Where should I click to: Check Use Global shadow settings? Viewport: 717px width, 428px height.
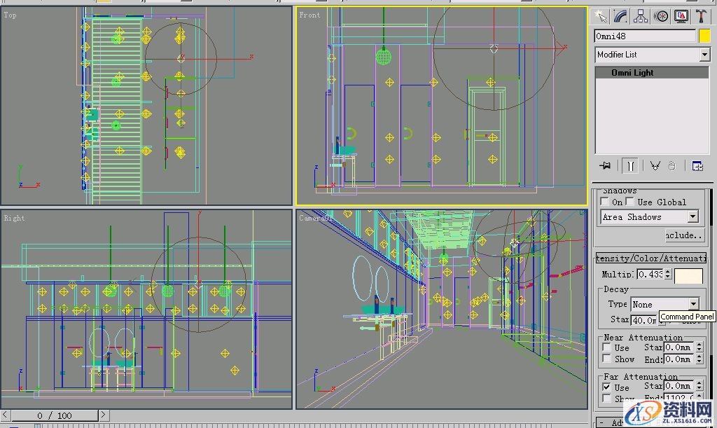[x=630, y=202]
